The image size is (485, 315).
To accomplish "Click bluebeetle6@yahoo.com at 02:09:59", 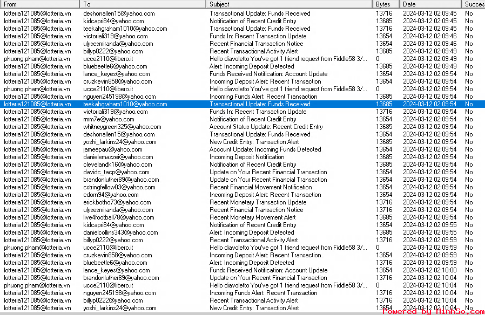I will coord(115,263).
